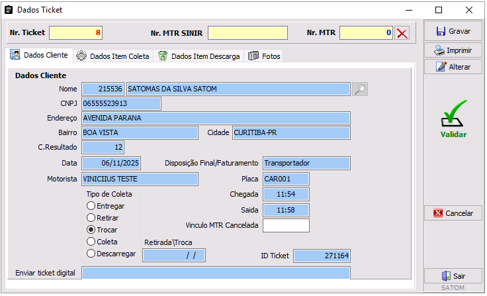The height and width of the screenshot is (296, 487).
Task: Pick the Descarregar radio option
Action: coord(91,254)
